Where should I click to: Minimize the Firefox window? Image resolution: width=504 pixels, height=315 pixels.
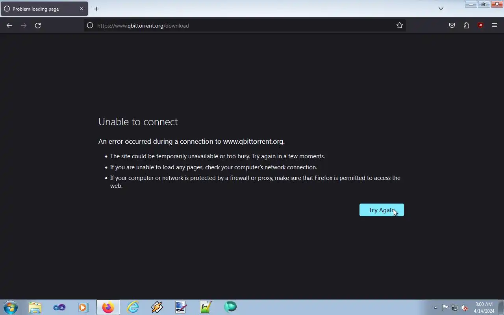471,4
